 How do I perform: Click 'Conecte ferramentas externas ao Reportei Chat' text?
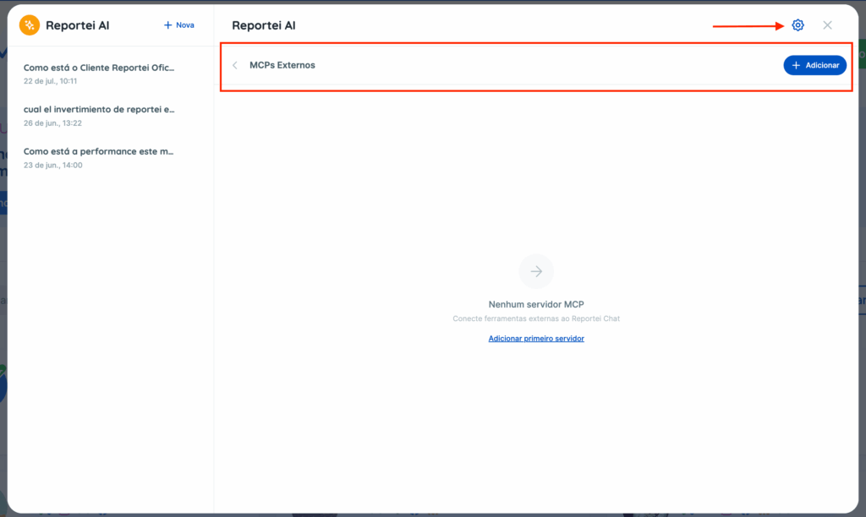point(535,319)
